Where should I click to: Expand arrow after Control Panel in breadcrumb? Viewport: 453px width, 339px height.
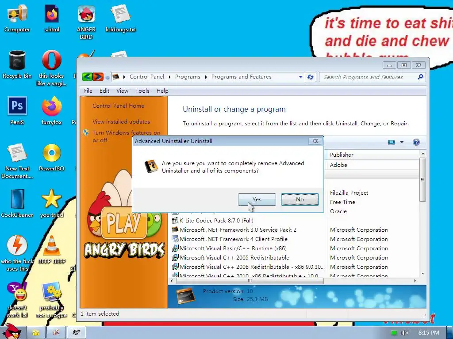tap(169, 77)
